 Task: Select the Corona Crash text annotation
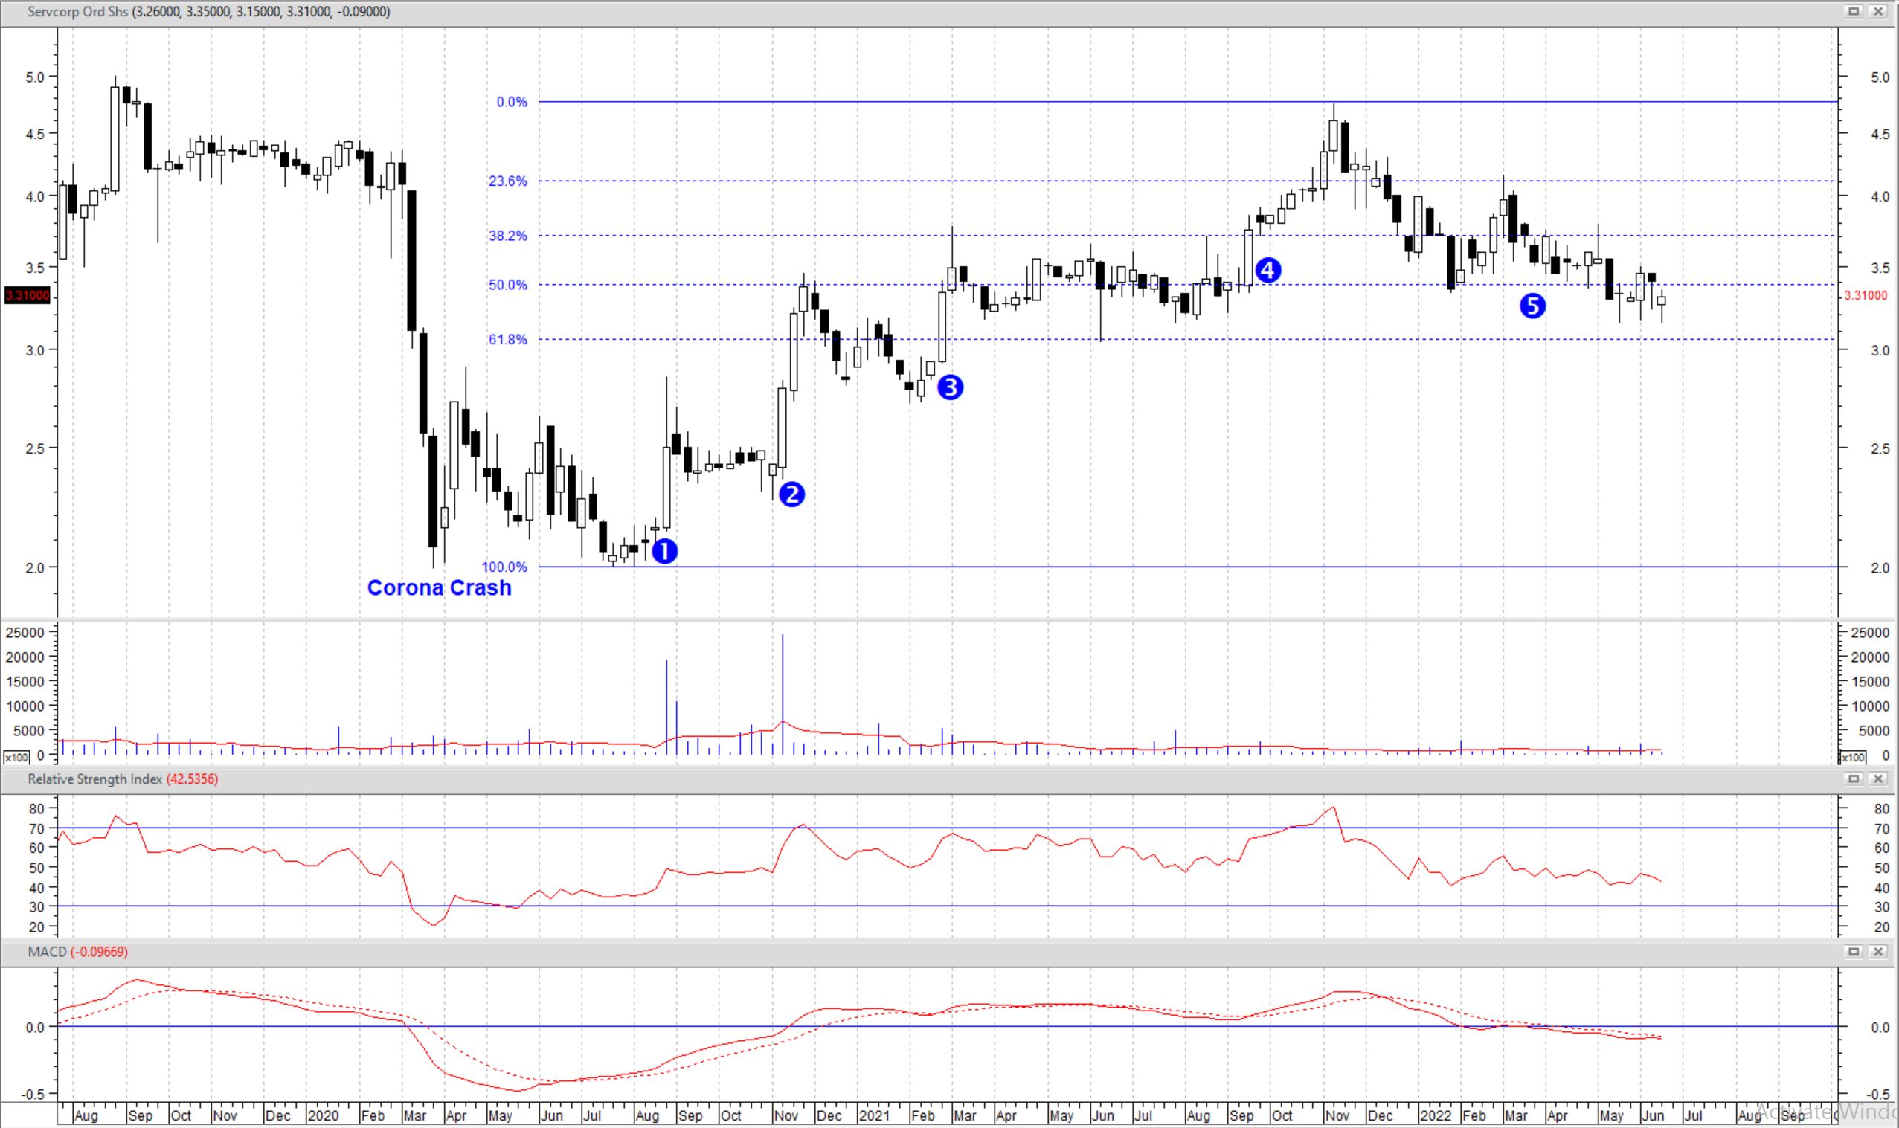click(x=440, y=587)
